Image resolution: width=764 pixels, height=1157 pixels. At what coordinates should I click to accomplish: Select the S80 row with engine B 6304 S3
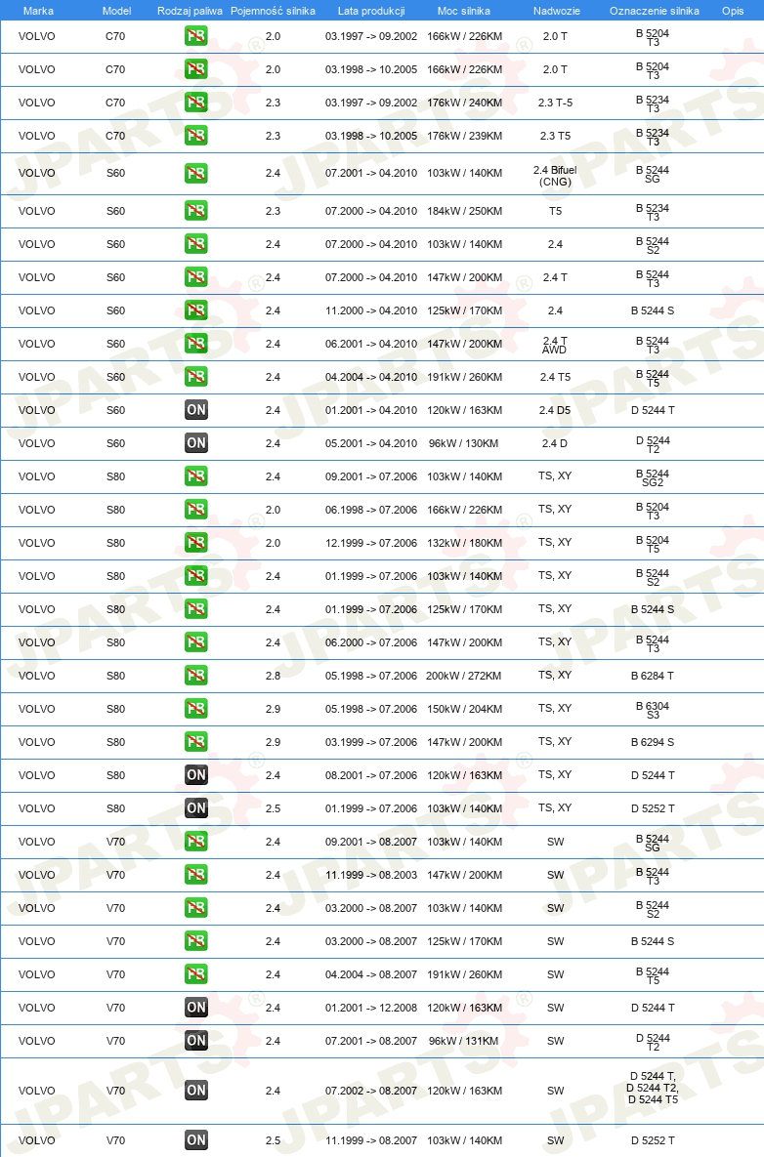[382, 709]
